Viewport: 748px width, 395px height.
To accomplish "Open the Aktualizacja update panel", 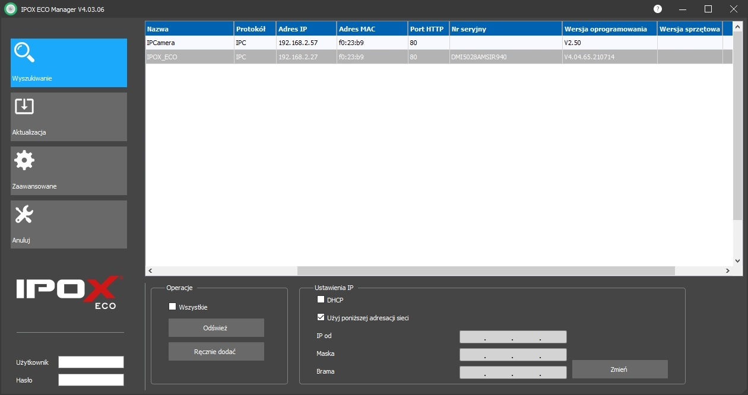I will (x=69, y=117).
